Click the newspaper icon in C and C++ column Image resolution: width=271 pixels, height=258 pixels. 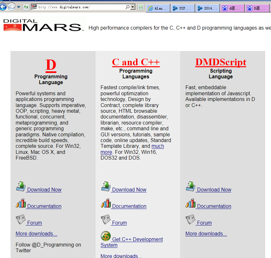click(x=106, y=219)
